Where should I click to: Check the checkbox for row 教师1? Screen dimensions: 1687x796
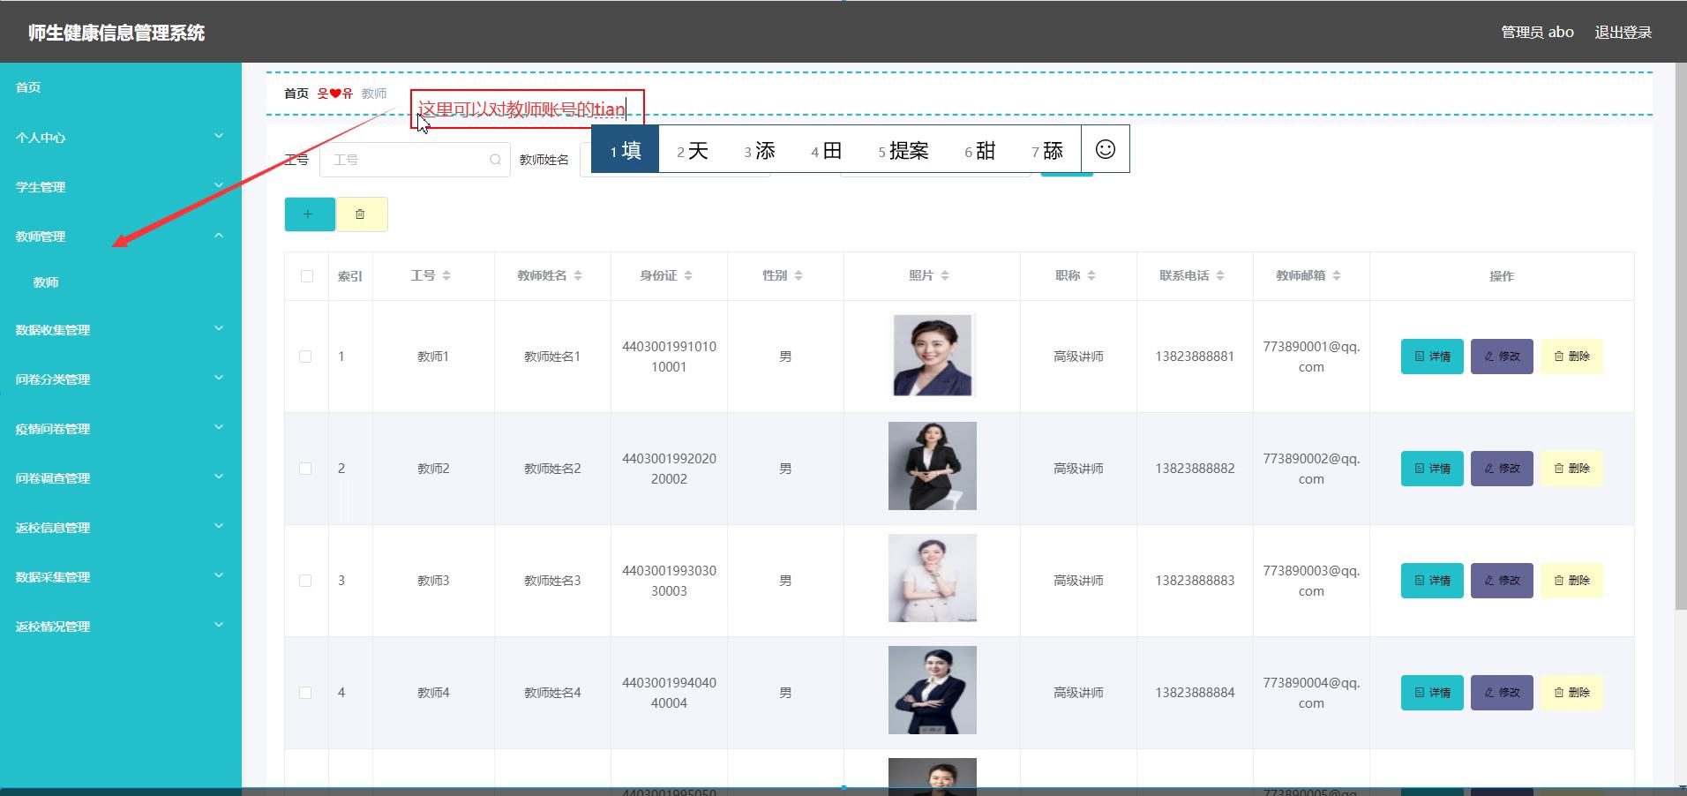(305, 357)
